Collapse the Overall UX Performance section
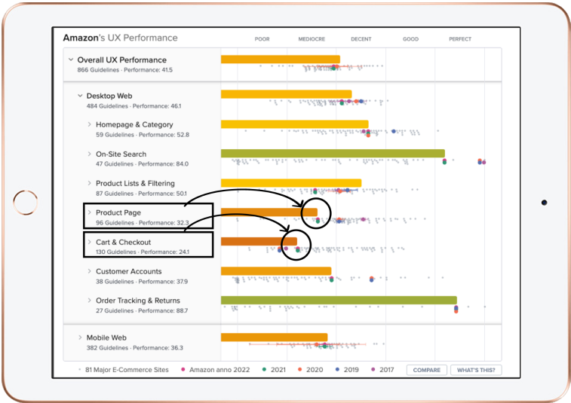The width and height of the screenshot is (571, 403). 71,60
